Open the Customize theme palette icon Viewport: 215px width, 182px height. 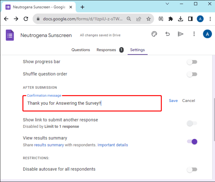coord(154,34)
